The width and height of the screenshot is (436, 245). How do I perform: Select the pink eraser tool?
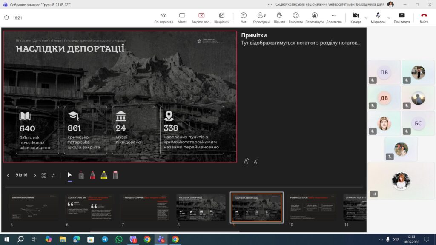(x=115, y=175)
